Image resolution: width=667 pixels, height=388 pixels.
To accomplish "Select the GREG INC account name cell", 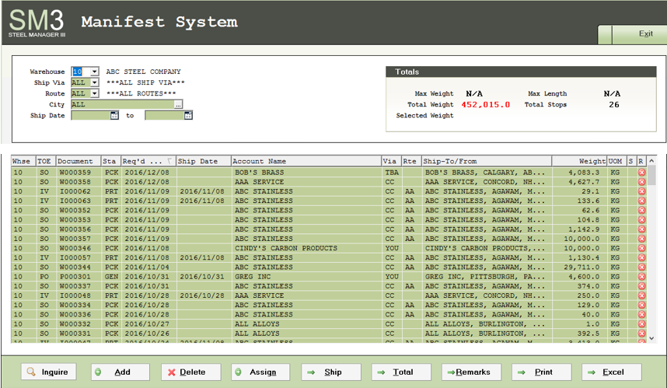I will point(306,277).
